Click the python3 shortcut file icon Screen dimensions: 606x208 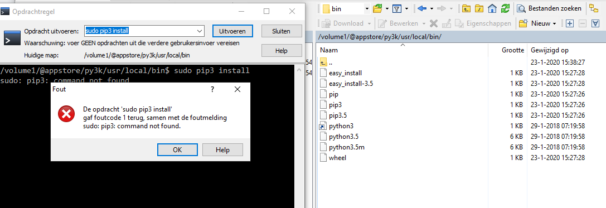pos(323,126)
